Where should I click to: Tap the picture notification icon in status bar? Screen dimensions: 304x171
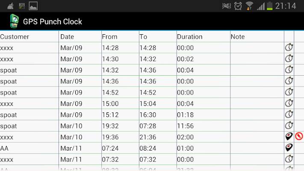point(33,6)
